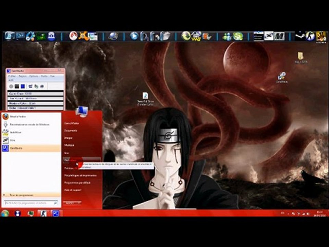Click the highlighted Ordinateur entry in Start menu
The width and height of the screenshot is (329, 247).
82,160
